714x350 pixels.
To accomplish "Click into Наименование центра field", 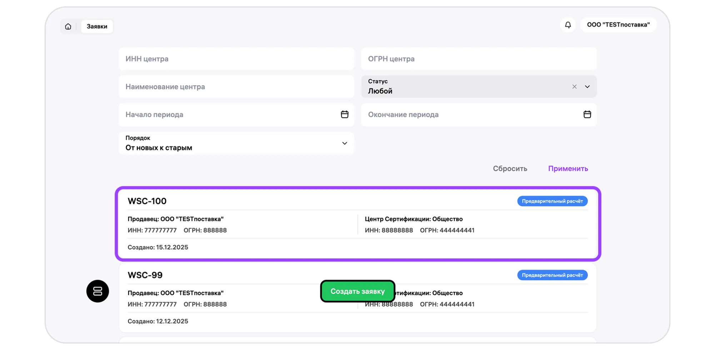I will tap(236, 87).
